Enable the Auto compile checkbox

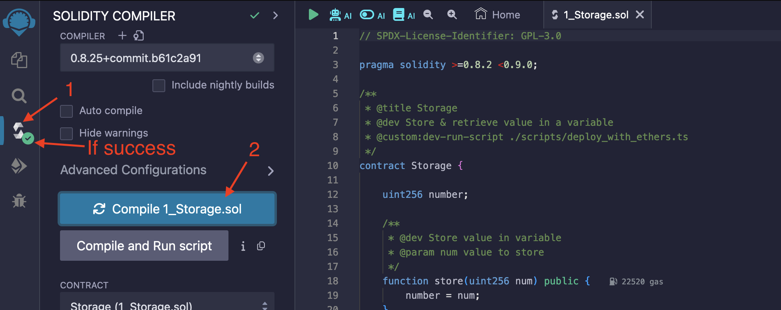click(x=66, y=111)
